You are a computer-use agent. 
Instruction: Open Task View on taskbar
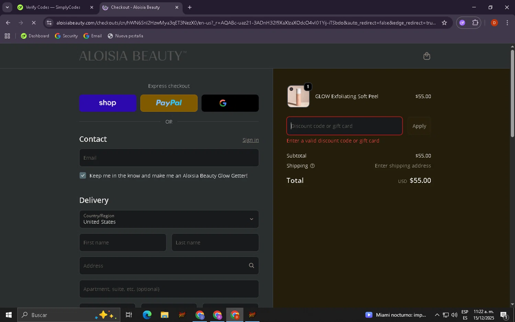pyautogui.click(x=129, y=315)
